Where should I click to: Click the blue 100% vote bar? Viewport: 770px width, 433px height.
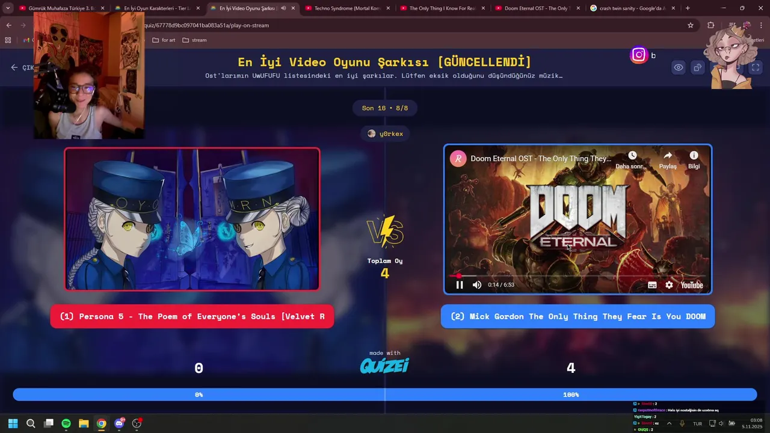(571, 395)
